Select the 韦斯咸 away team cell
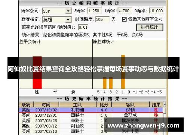 (131, 115)
